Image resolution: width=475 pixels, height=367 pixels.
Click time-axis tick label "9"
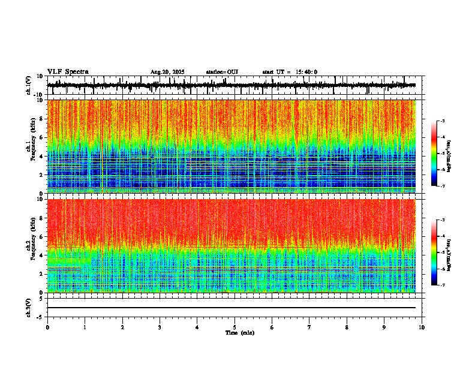(384, 327)
